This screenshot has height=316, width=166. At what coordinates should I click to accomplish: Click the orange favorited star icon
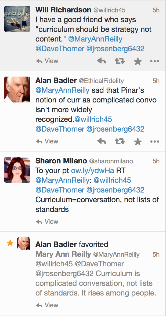10,243
